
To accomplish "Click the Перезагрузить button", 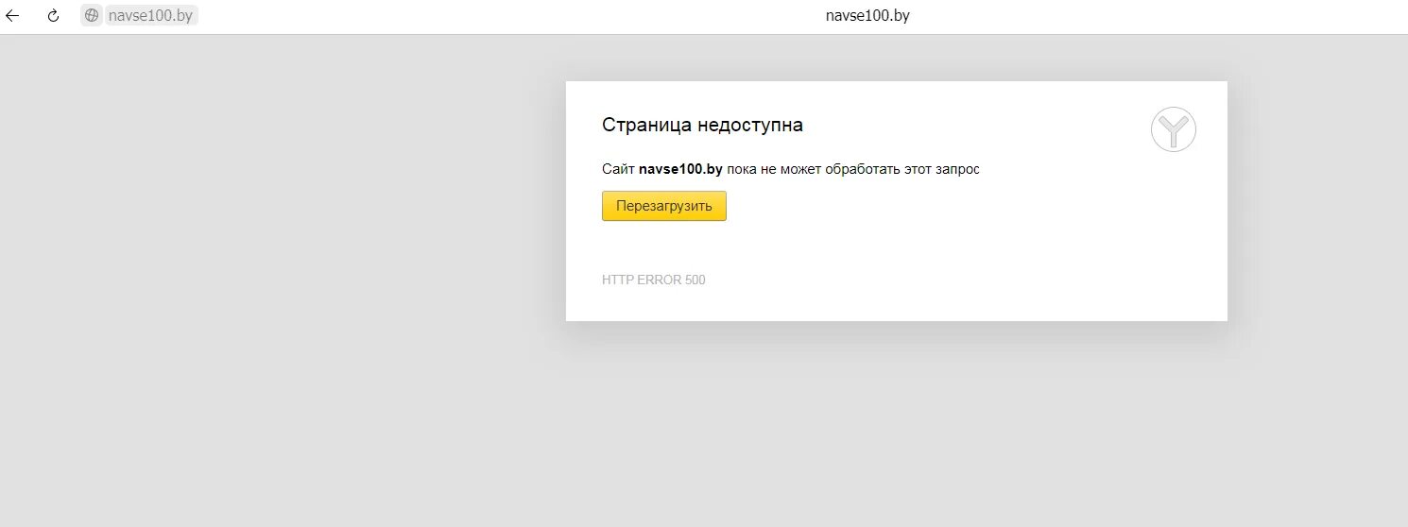I will tap(664, 206).
